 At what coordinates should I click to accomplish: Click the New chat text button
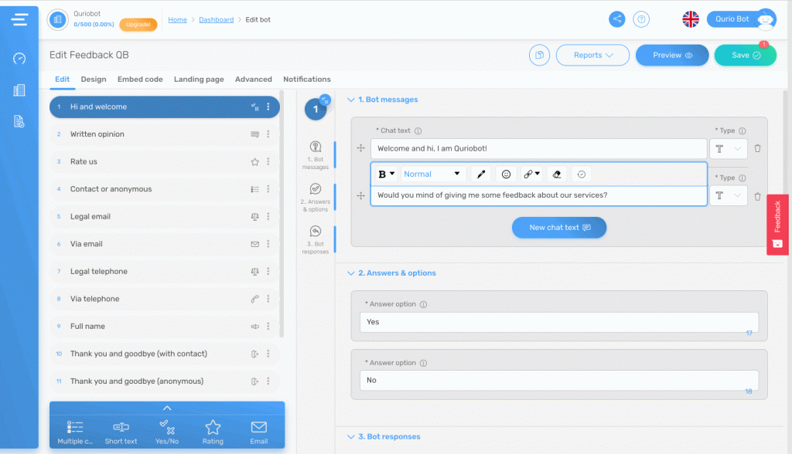coord(558,228)
